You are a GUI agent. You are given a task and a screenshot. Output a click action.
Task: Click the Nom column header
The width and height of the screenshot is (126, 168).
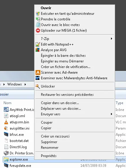7,103
